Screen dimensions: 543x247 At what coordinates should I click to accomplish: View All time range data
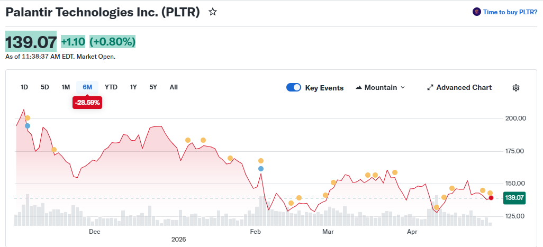click(174, 87)
